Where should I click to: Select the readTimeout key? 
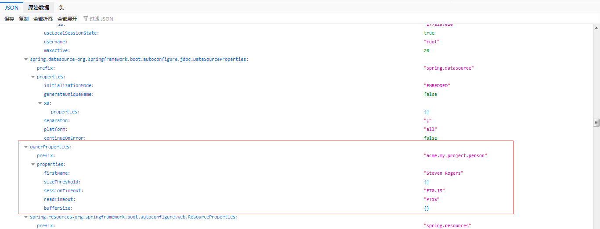point(59,199)
